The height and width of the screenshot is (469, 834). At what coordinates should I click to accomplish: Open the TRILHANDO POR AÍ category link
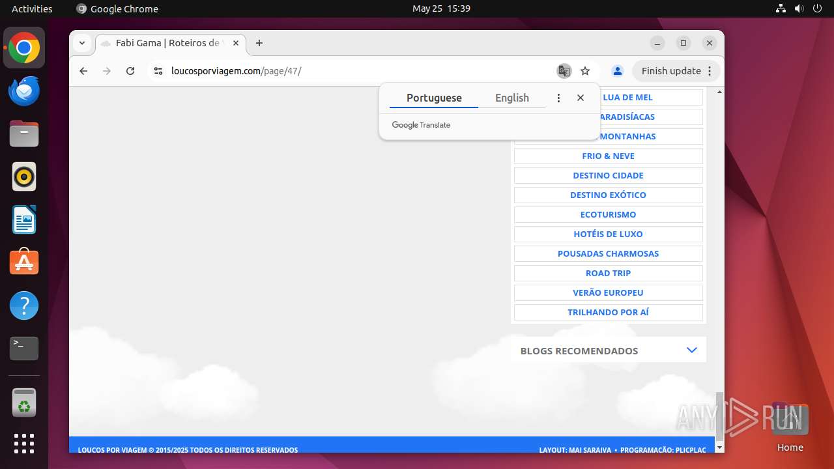(x=609, y=312)
